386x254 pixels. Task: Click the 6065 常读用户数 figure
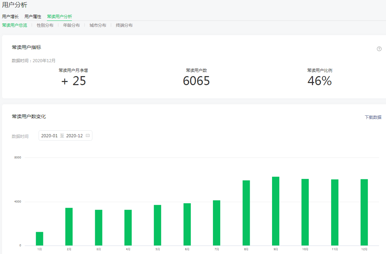pos(196,81)
